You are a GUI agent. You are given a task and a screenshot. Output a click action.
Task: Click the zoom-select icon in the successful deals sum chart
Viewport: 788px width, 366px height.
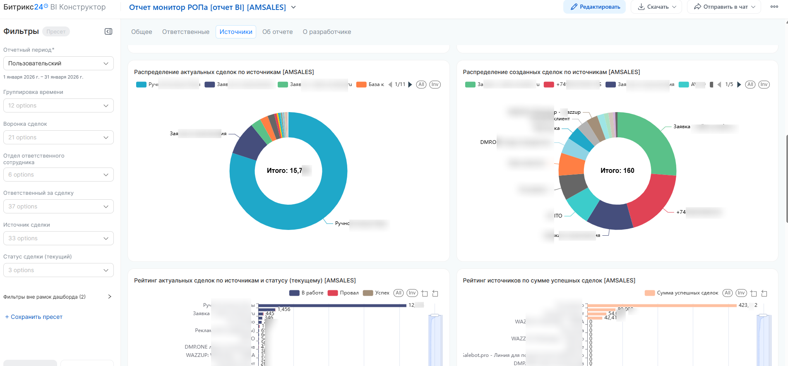click(x=754, y=293)
